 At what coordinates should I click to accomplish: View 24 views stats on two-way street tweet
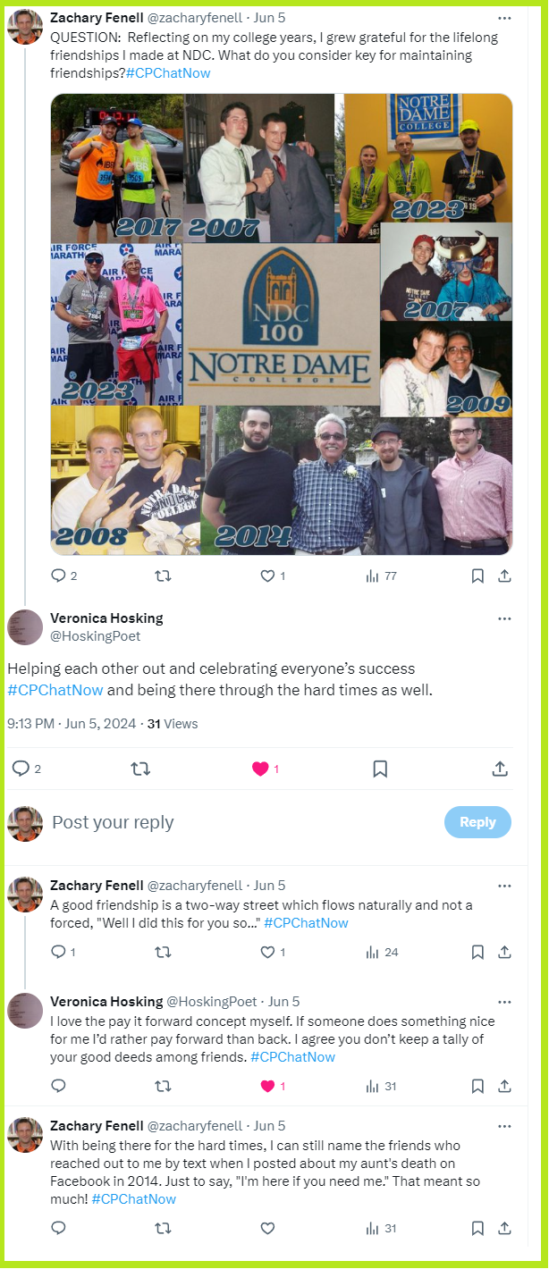click(x=381, y=953)
